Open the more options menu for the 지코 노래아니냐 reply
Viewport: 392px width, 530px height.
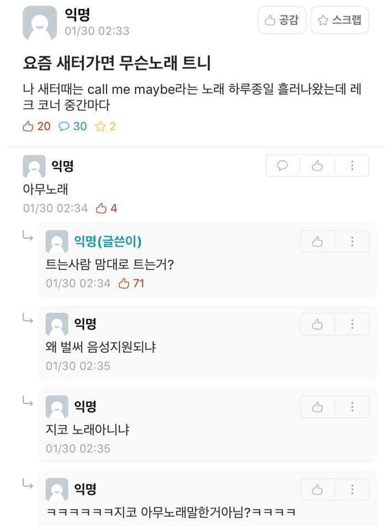click(x=352, y=407)
